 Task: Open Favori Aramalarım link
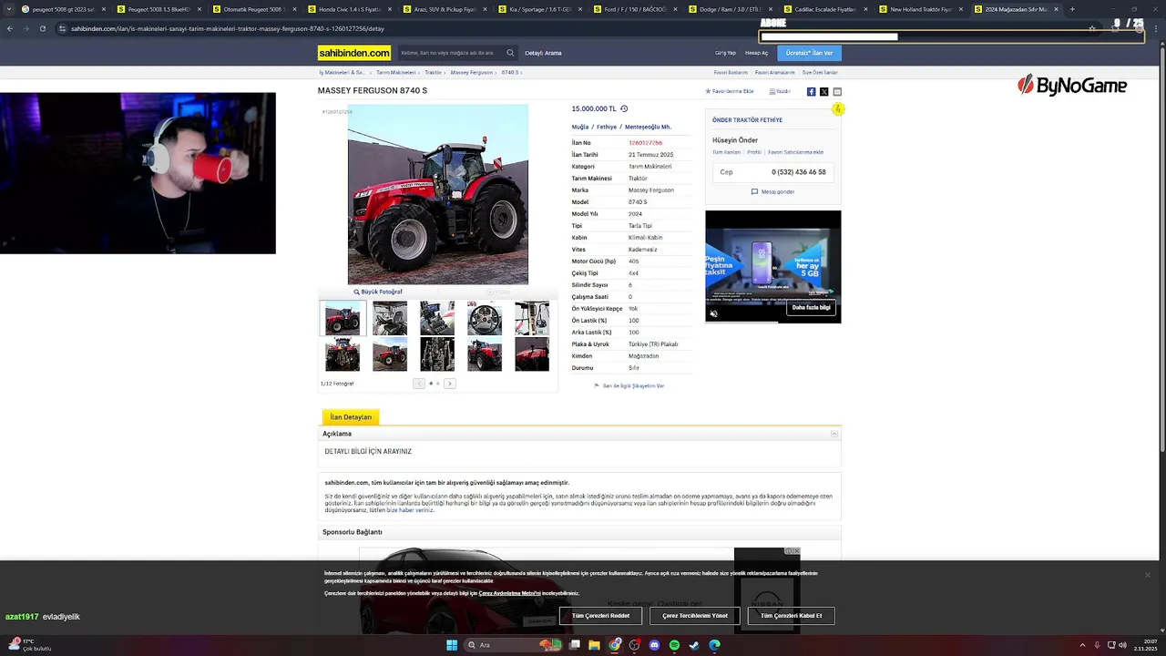click(x=774, y=72)
